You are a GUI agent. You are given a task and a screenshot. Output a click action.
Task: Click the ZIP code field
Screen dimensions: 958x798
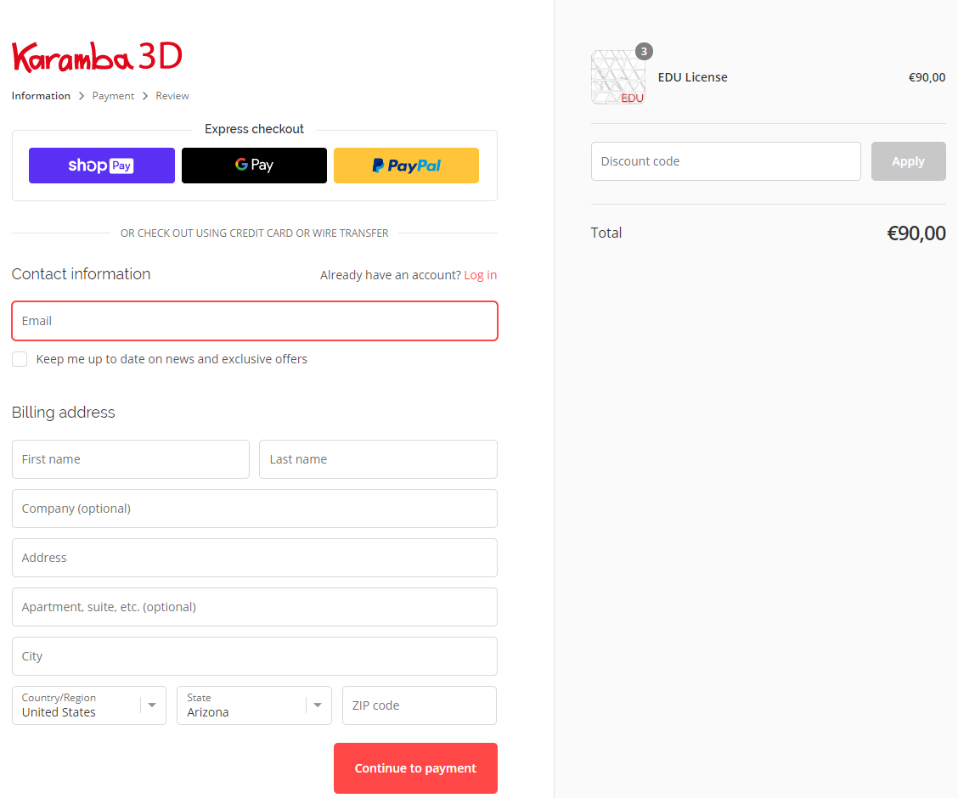pos(420,705)
